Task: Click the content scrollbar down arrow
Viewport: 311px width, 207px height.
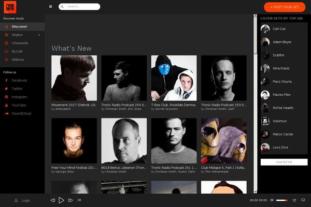Action: click(x=255, y=192)
